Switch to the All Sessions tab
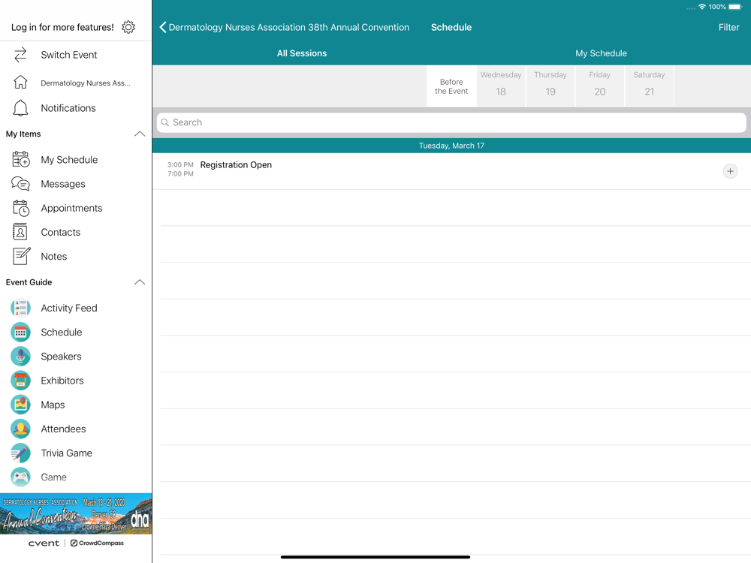The width and height of the screenshot is (751, 563). coord(302,53)
